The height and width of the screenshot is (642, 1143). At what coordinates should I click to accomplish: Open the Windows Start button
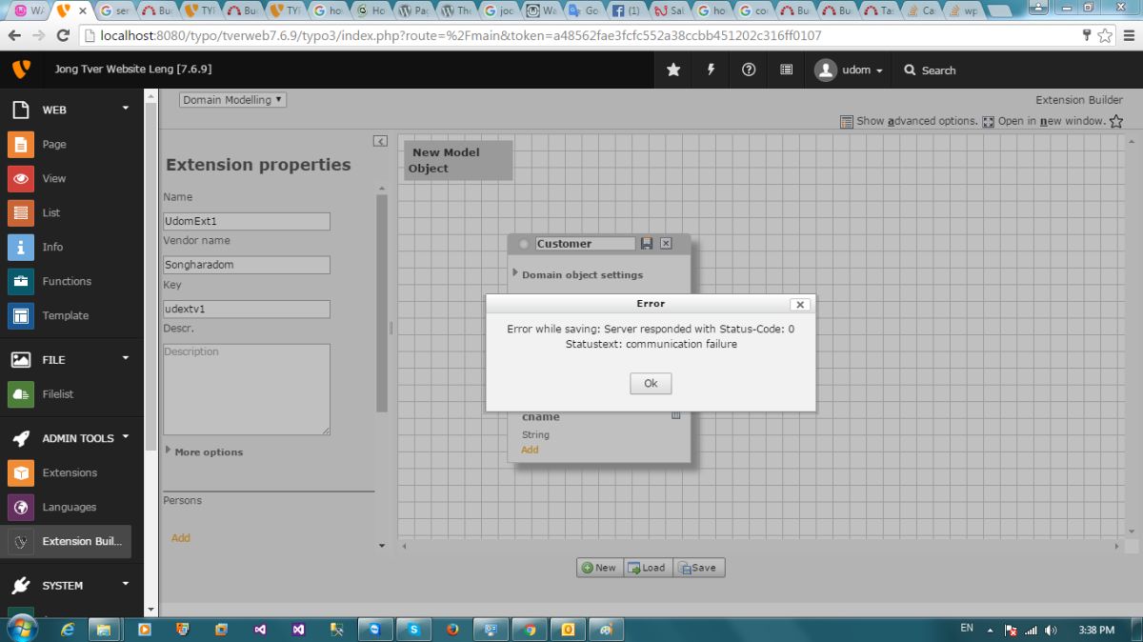click(21, 629)
